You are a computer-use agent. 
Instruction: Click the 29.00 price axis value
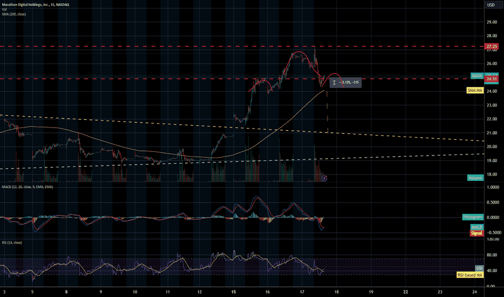pyautogui.click(x=492, y=22)
